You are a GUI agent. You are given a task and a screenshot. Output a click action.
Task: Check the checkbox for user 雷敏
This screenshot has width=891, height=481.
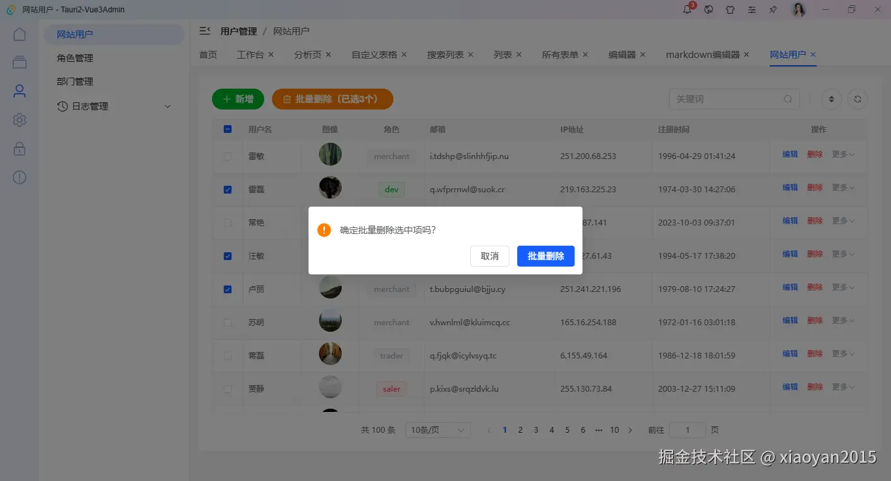click(227, 156)
